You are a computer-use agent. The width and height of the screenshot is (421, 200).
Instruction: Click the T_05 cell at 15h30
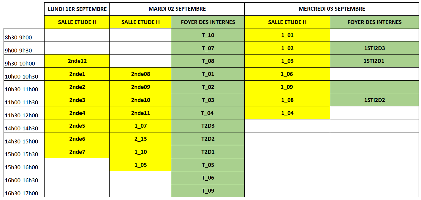(208, 165)
